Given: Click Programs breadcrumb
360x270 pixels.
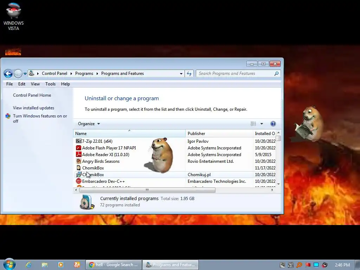Looking at the screenshot, I should pyautogui.click(x=84, y=73).
